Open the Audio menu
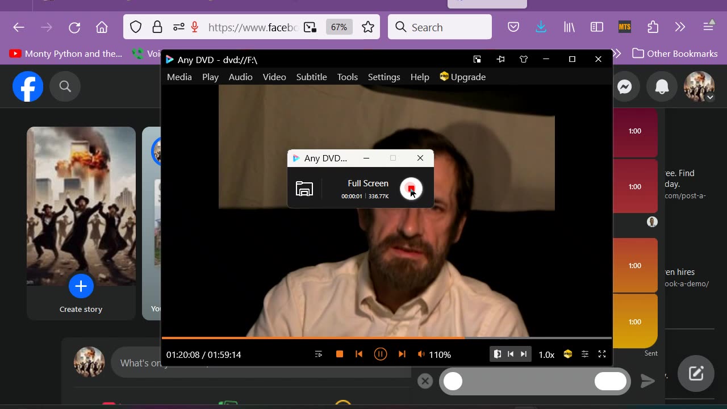Viewport: 727px width, 409px height. pos(241,77)
